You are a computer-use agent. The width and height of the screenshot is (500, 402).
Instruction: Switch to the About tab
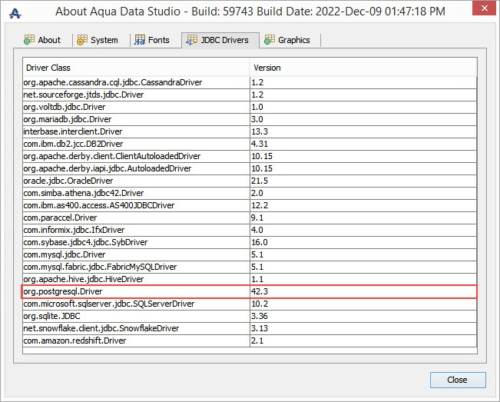click(x=48, y=40)
